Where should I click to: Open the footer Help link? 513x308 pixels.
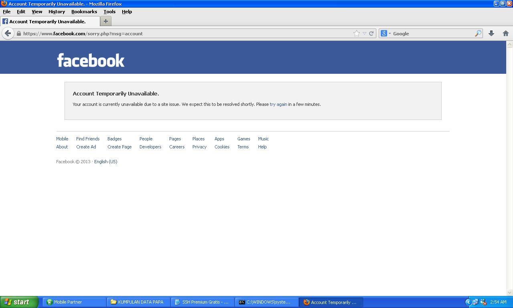click(263, 147)
